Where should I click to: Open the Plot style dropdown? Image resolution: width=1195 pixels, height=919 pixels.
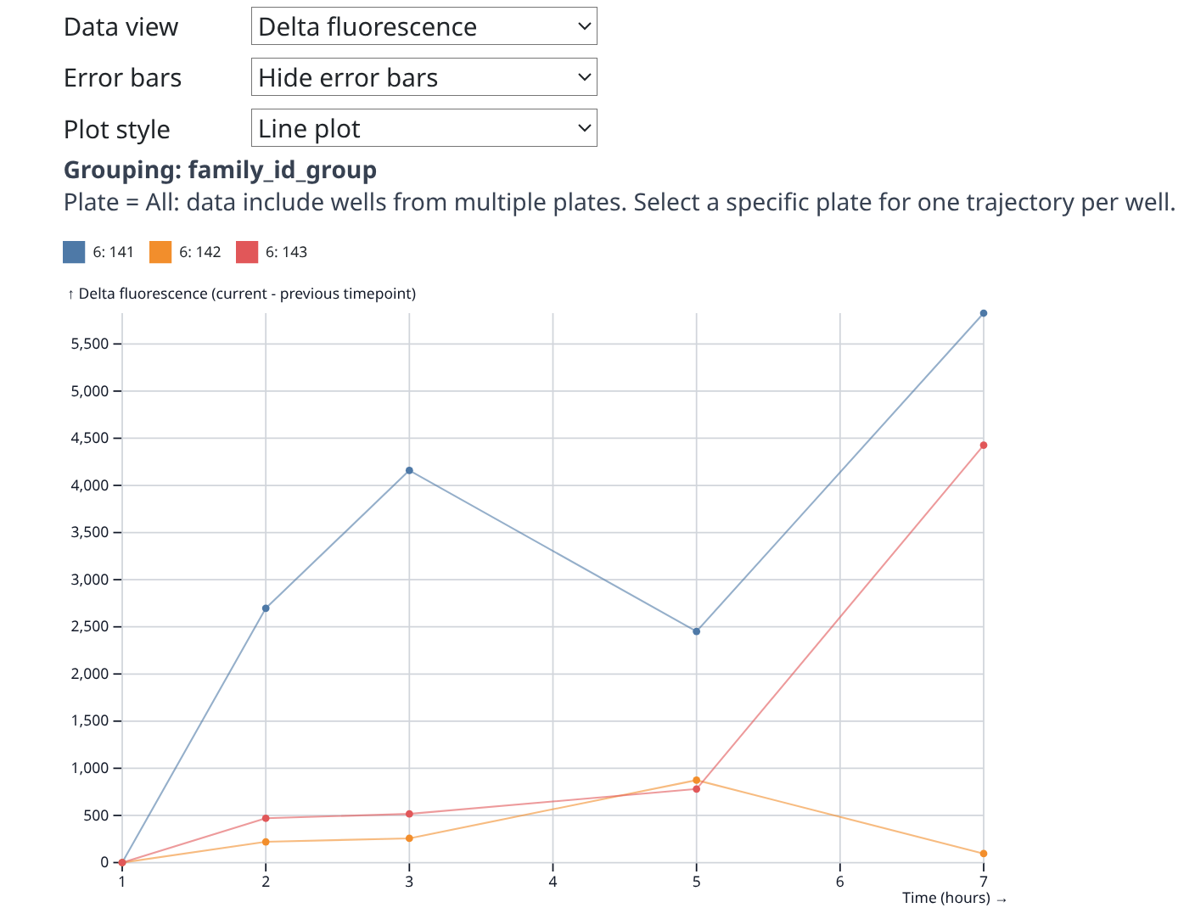coord(424,128)
